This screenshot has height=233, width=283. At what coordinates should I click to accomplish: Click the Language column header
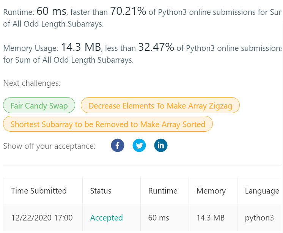pyautogui.click(x=262, y=191)
